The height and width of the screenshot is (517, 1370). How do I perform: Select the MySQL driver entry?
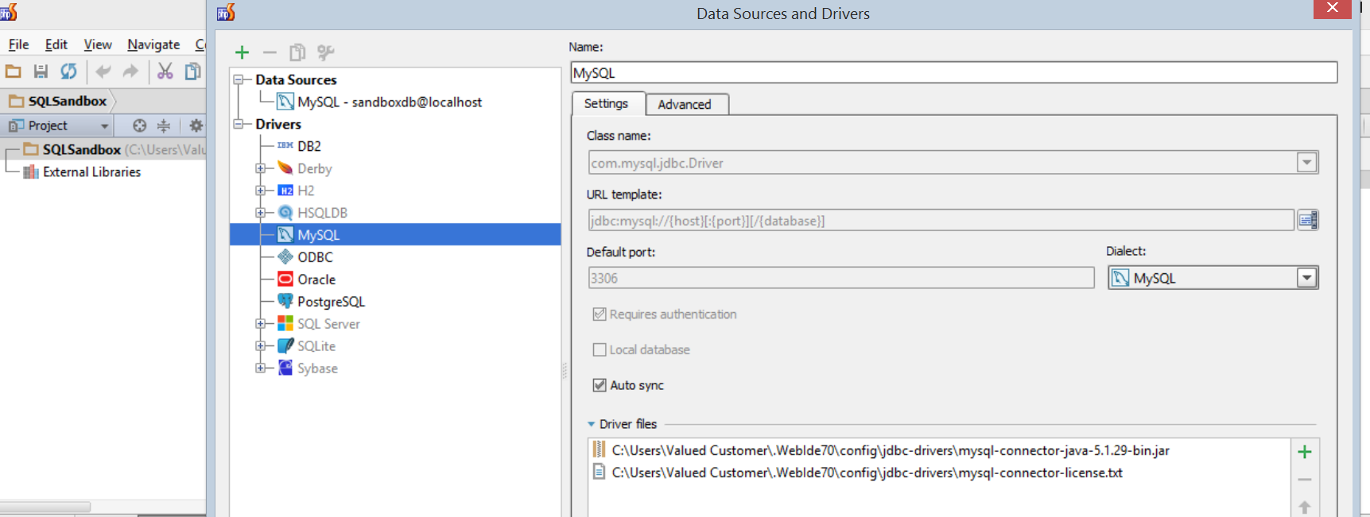coord(395,235)
